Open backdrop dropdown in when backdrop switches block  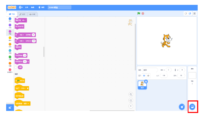pyautogui.click(x=27, y=103)
